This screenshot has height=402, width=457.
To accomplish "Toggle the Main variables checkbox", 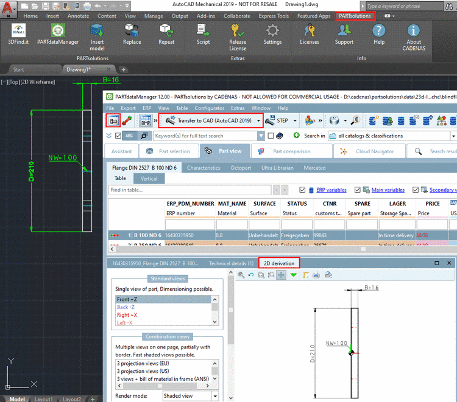I will pos(358,190).
